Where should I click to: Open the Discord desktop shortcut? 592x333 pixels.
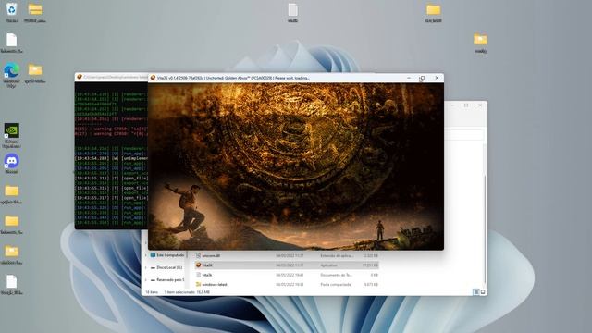click(12, 161)
